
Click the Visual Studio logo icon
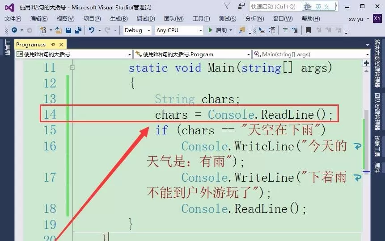[10, 8]
